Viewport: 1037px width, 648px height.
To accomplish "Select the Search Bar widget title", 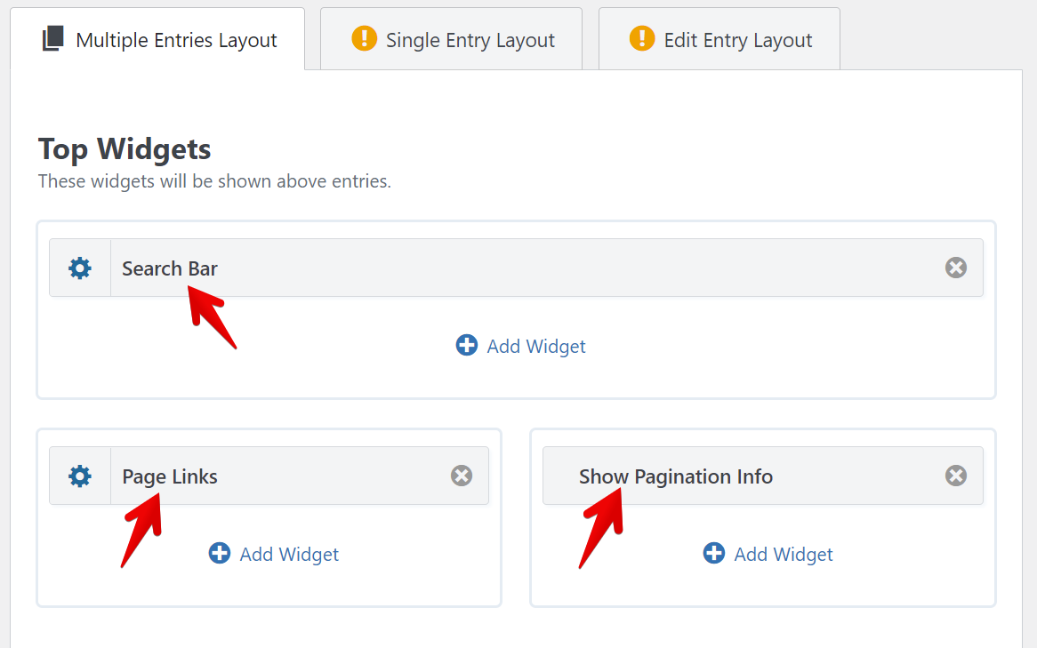I will click(170, 268).
